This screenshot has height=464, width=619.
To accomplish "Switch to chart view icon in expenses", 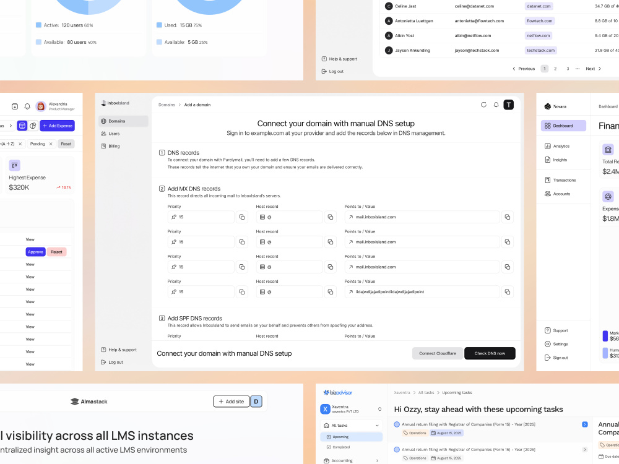I will point(33,126).
